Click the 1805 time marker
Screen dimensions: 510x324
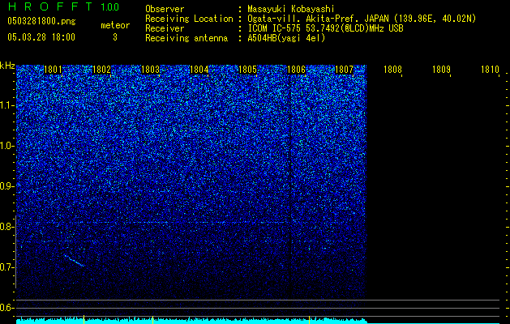click(247, 70)
